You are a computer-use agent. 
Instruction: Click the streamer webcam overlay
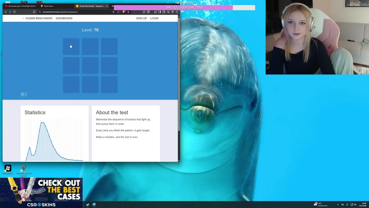(317, 37)
